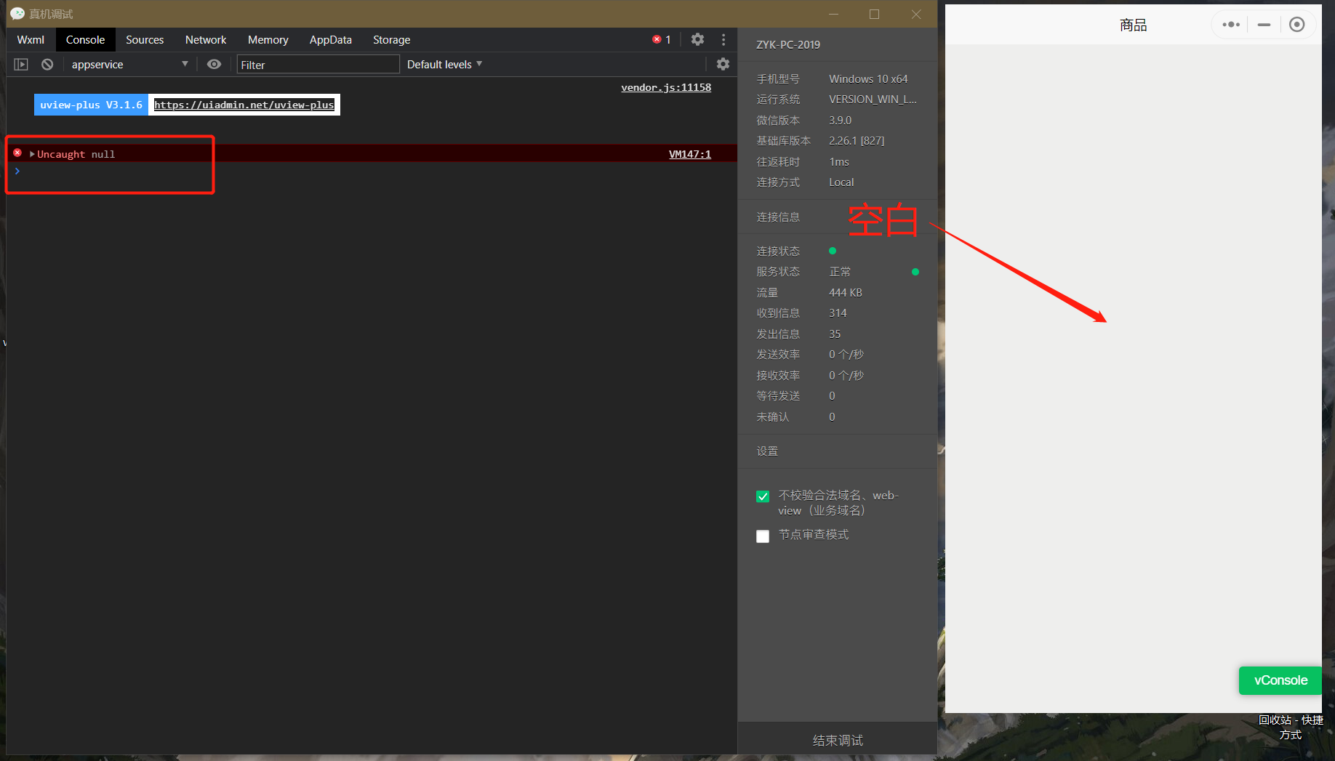
Task: Click the Local connection mode value
Action: pyautogui.click(x=841, y=182)
